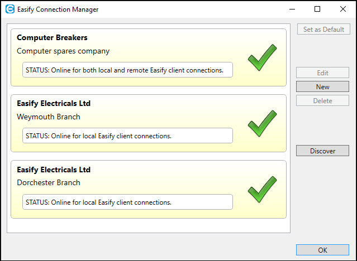Click the Easify logo icon in title bar
Image resolution: width=357 pixels, height=261 pixels.
click(x=9, y=9)
